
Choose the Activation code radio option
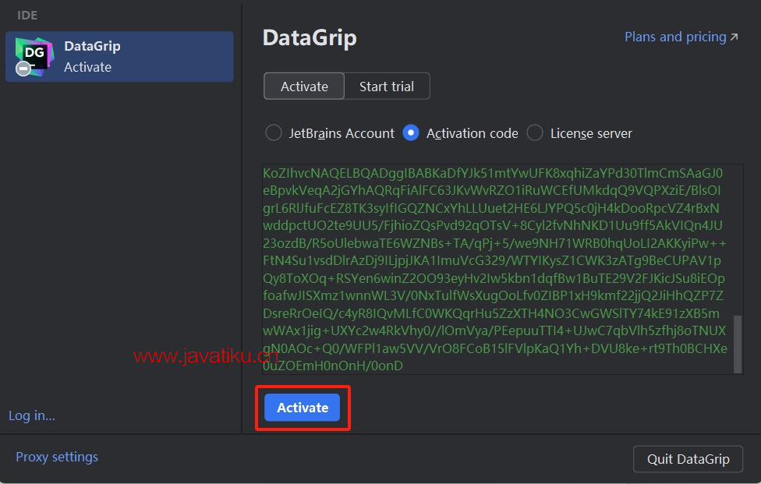pos(411,133)
